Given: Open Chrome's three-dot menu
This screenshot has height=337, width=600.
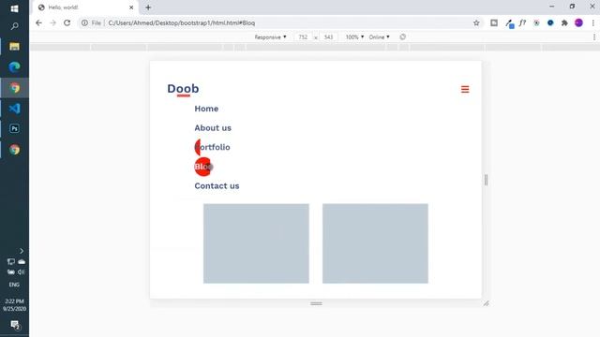Looking at the screenshot, I should 593,22.
